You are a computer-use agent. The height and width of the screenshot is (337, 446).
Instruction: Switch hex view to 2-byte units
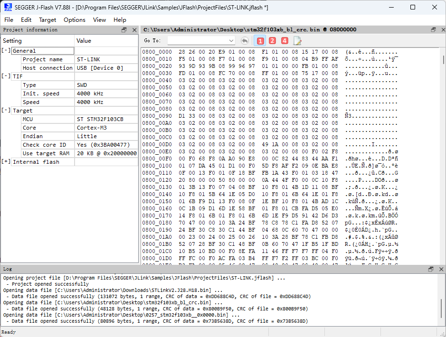tap(272, 41)
